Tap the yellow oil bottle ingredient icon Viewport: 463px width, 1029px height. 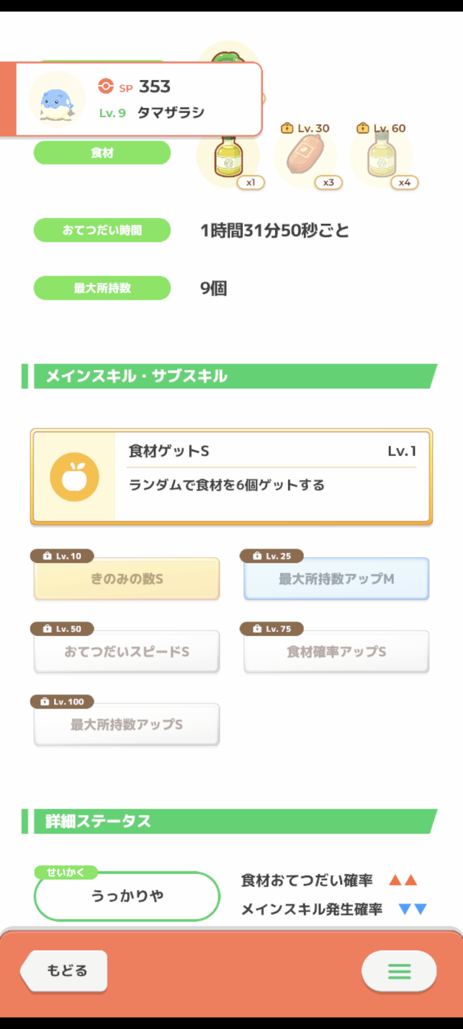228,157
